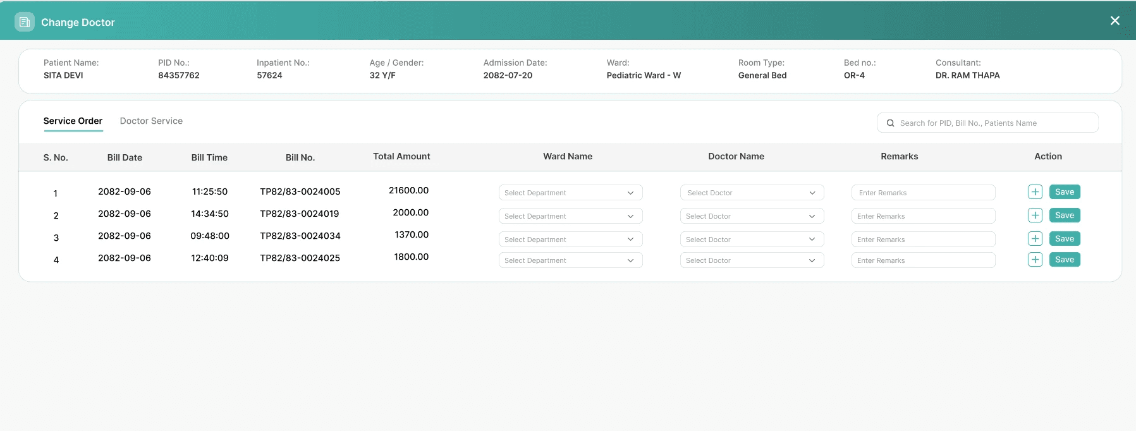This screenshot has height=431, width=1136.
Task: Click age and gender value 32 Y/F
Action: coord(382,75)
